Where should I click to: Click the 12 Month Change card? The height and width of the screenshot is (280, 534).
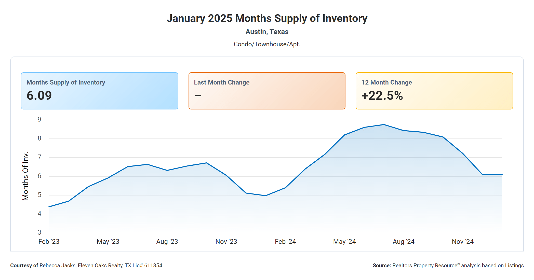(x=434, y=91)
